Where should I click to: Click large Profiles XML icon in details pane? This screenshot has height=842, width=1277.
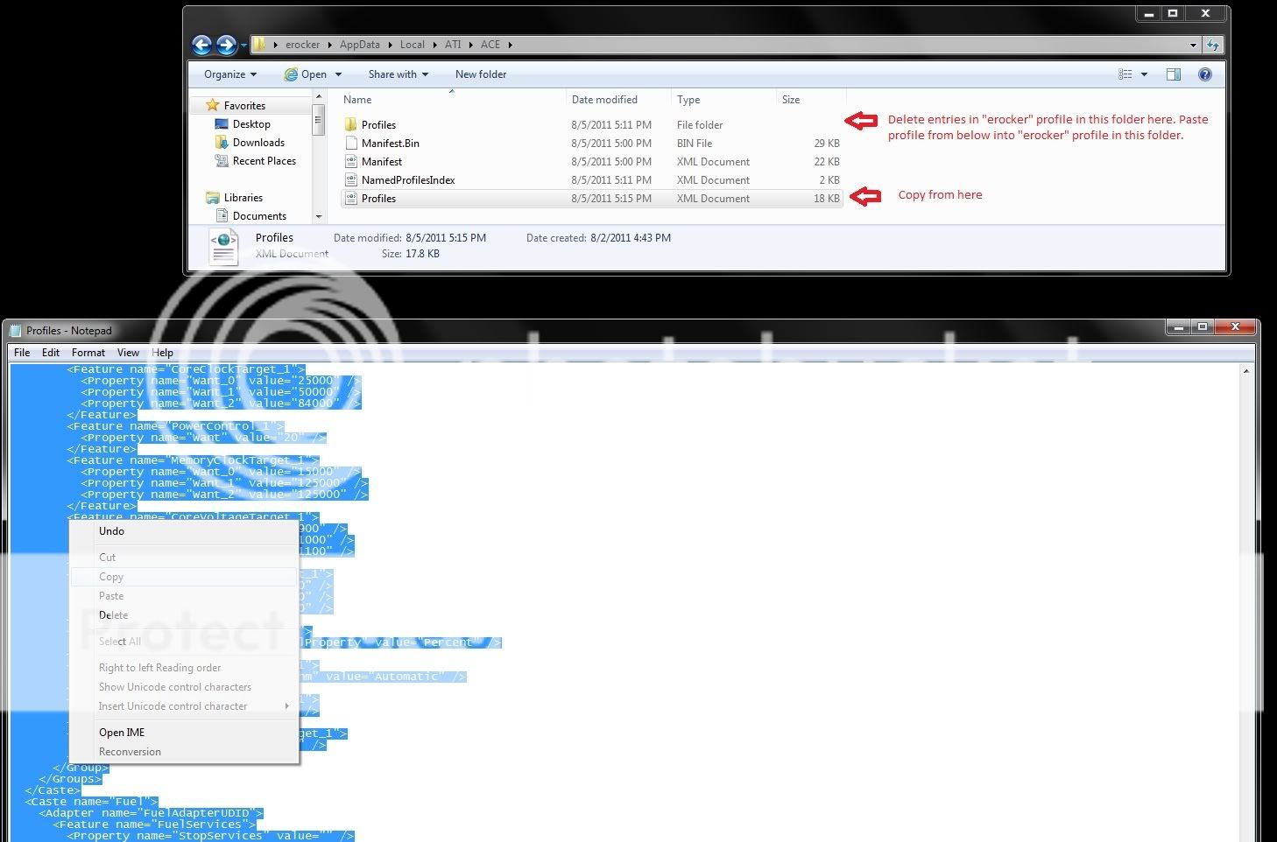pyautogui.click(x=223, y=246)
